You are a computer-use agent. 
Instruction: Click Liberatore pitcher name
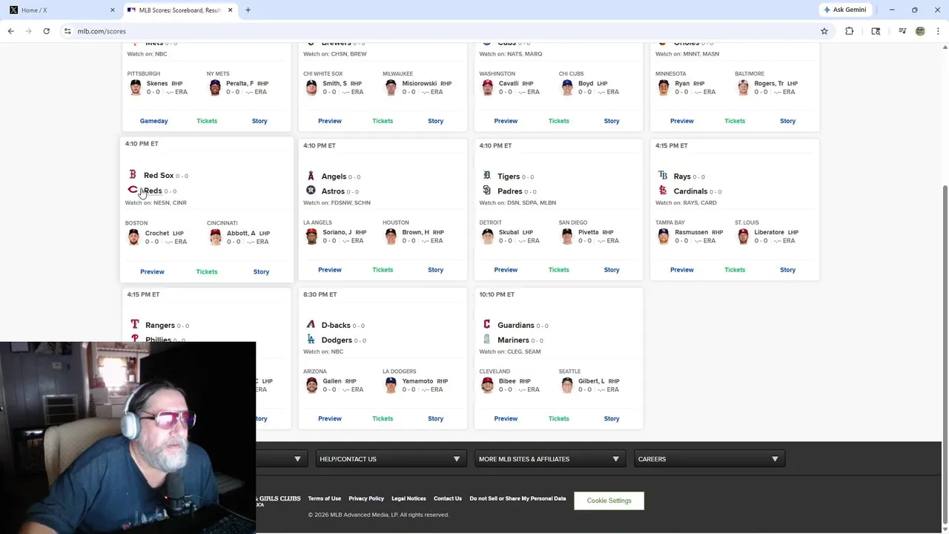[769, 232]
